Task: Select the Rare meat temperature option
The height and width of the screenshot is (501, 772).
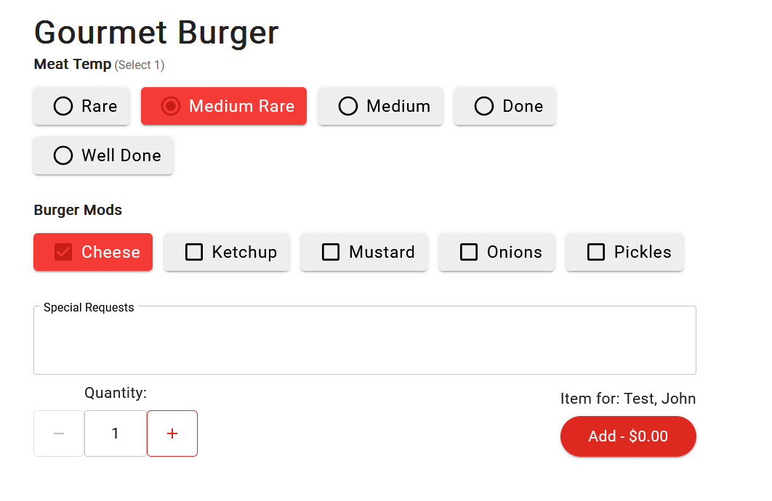Action: tap(81, 107)
